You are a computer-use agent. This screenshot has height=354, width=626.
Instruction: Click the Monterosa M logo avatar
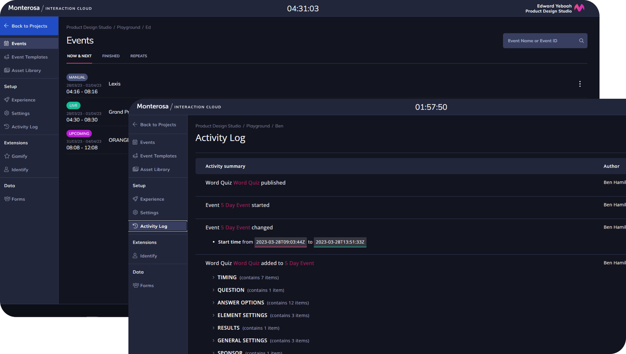coord(579,8)
